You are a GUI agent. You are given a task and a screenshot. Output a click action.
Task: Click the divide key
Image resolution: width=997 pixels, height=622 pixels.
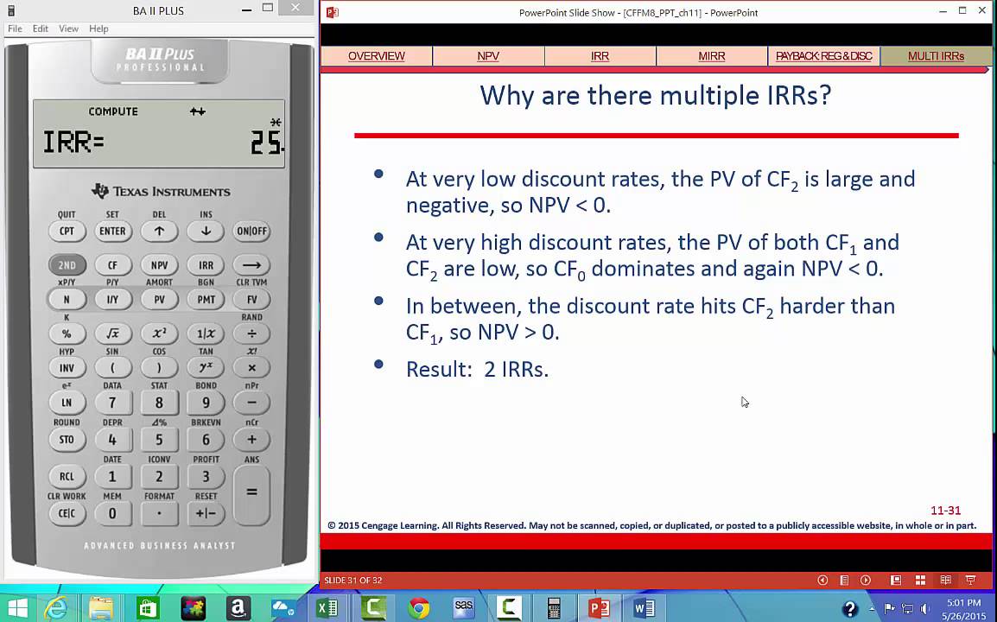pyautogui.click(x=251, y=333)
